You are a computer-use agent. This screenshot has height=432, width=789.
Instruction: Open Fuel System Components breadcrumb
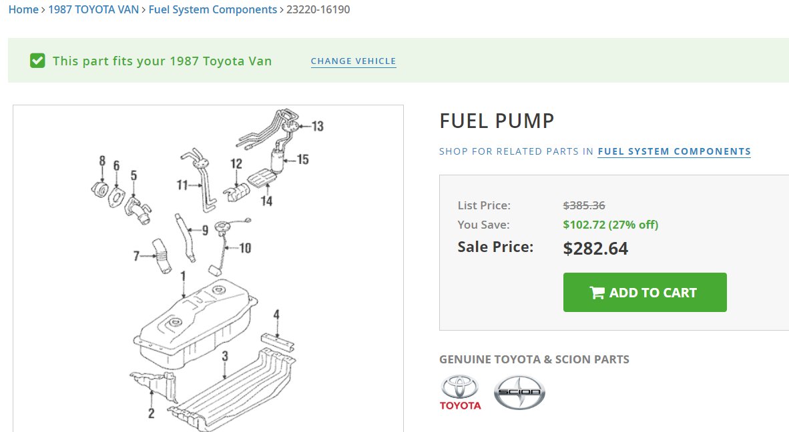tap(213, 9)
